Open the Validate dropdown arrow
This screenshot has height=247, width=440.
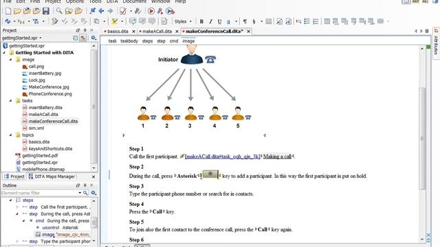tap(131, 12)
